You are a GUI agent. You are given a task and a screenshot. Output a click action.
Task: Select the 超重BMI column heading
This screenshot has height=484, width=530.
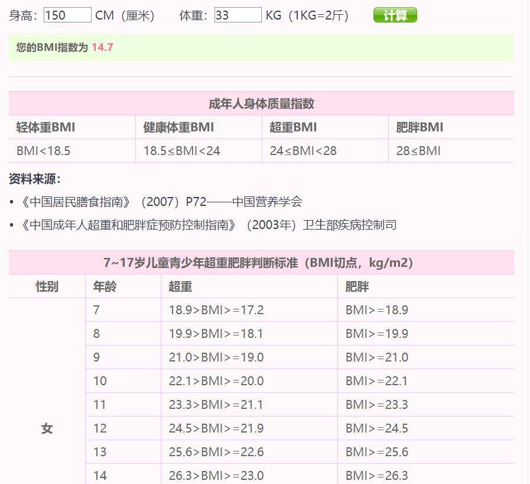(x=293, y=127)
